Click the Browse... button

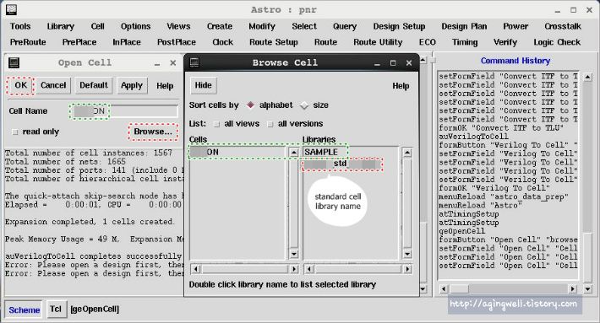[153, 132]
